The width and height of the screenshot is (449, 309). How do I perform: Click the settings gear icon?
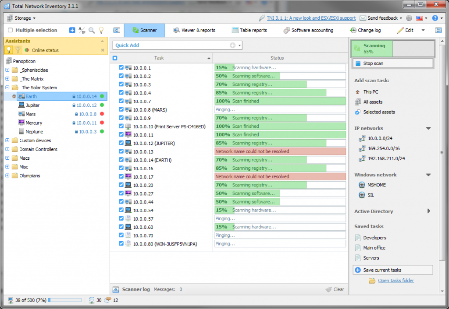click(409, 18)
